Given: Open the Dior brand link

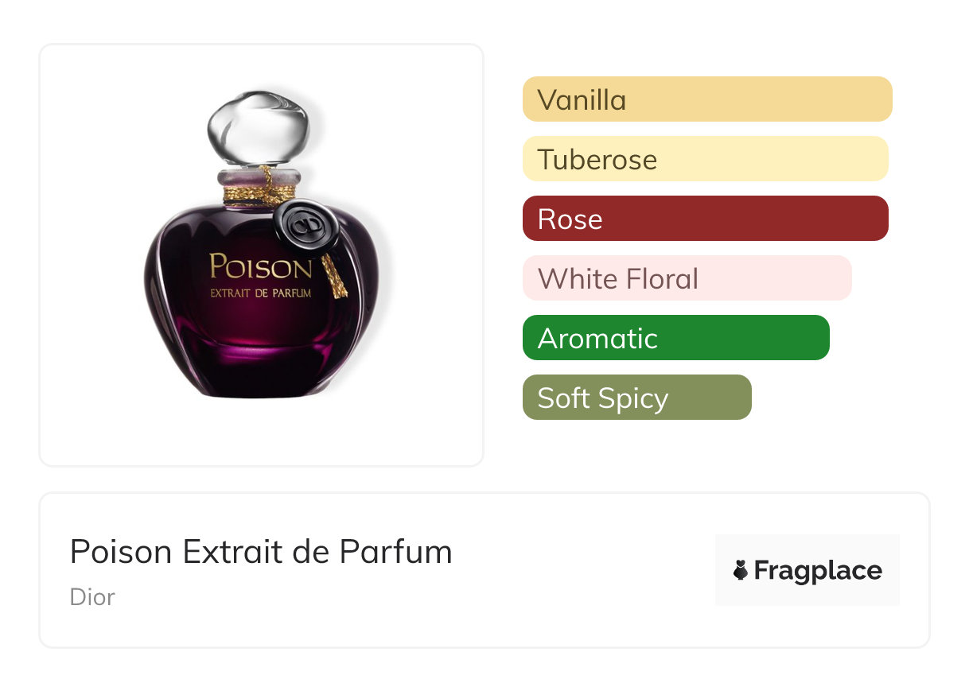Looking at the screenshot, I should pyautogui.click(x=92, y=596).
